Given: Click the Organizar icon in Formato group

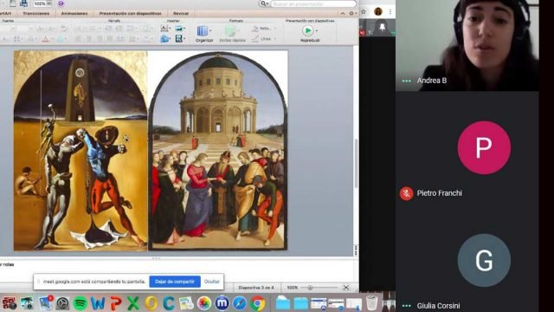Looking at the screenshot, I should coord(202,31).
